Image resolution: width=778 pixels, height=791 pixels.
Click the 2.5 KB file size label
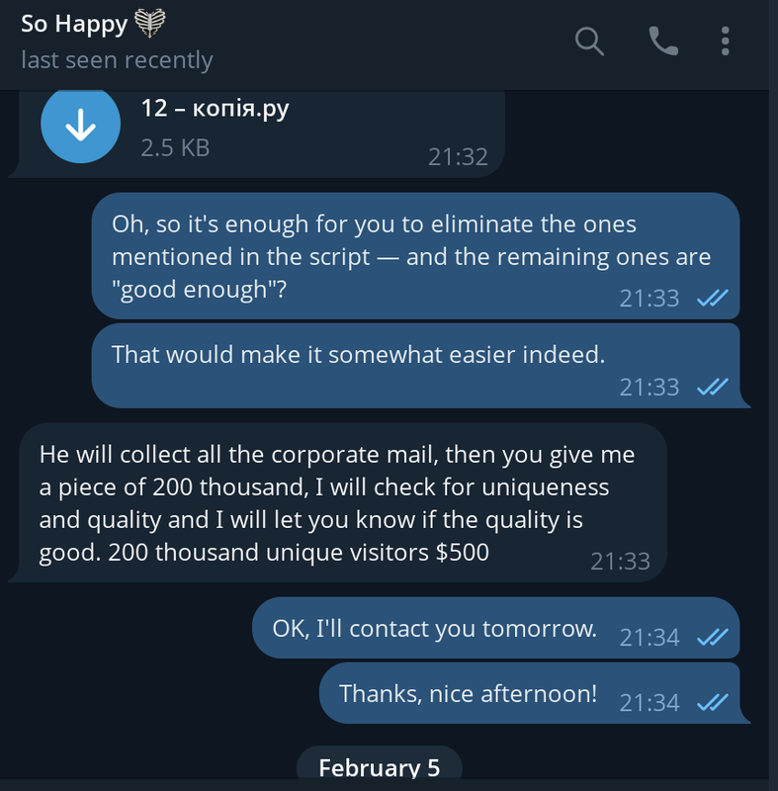175,148
